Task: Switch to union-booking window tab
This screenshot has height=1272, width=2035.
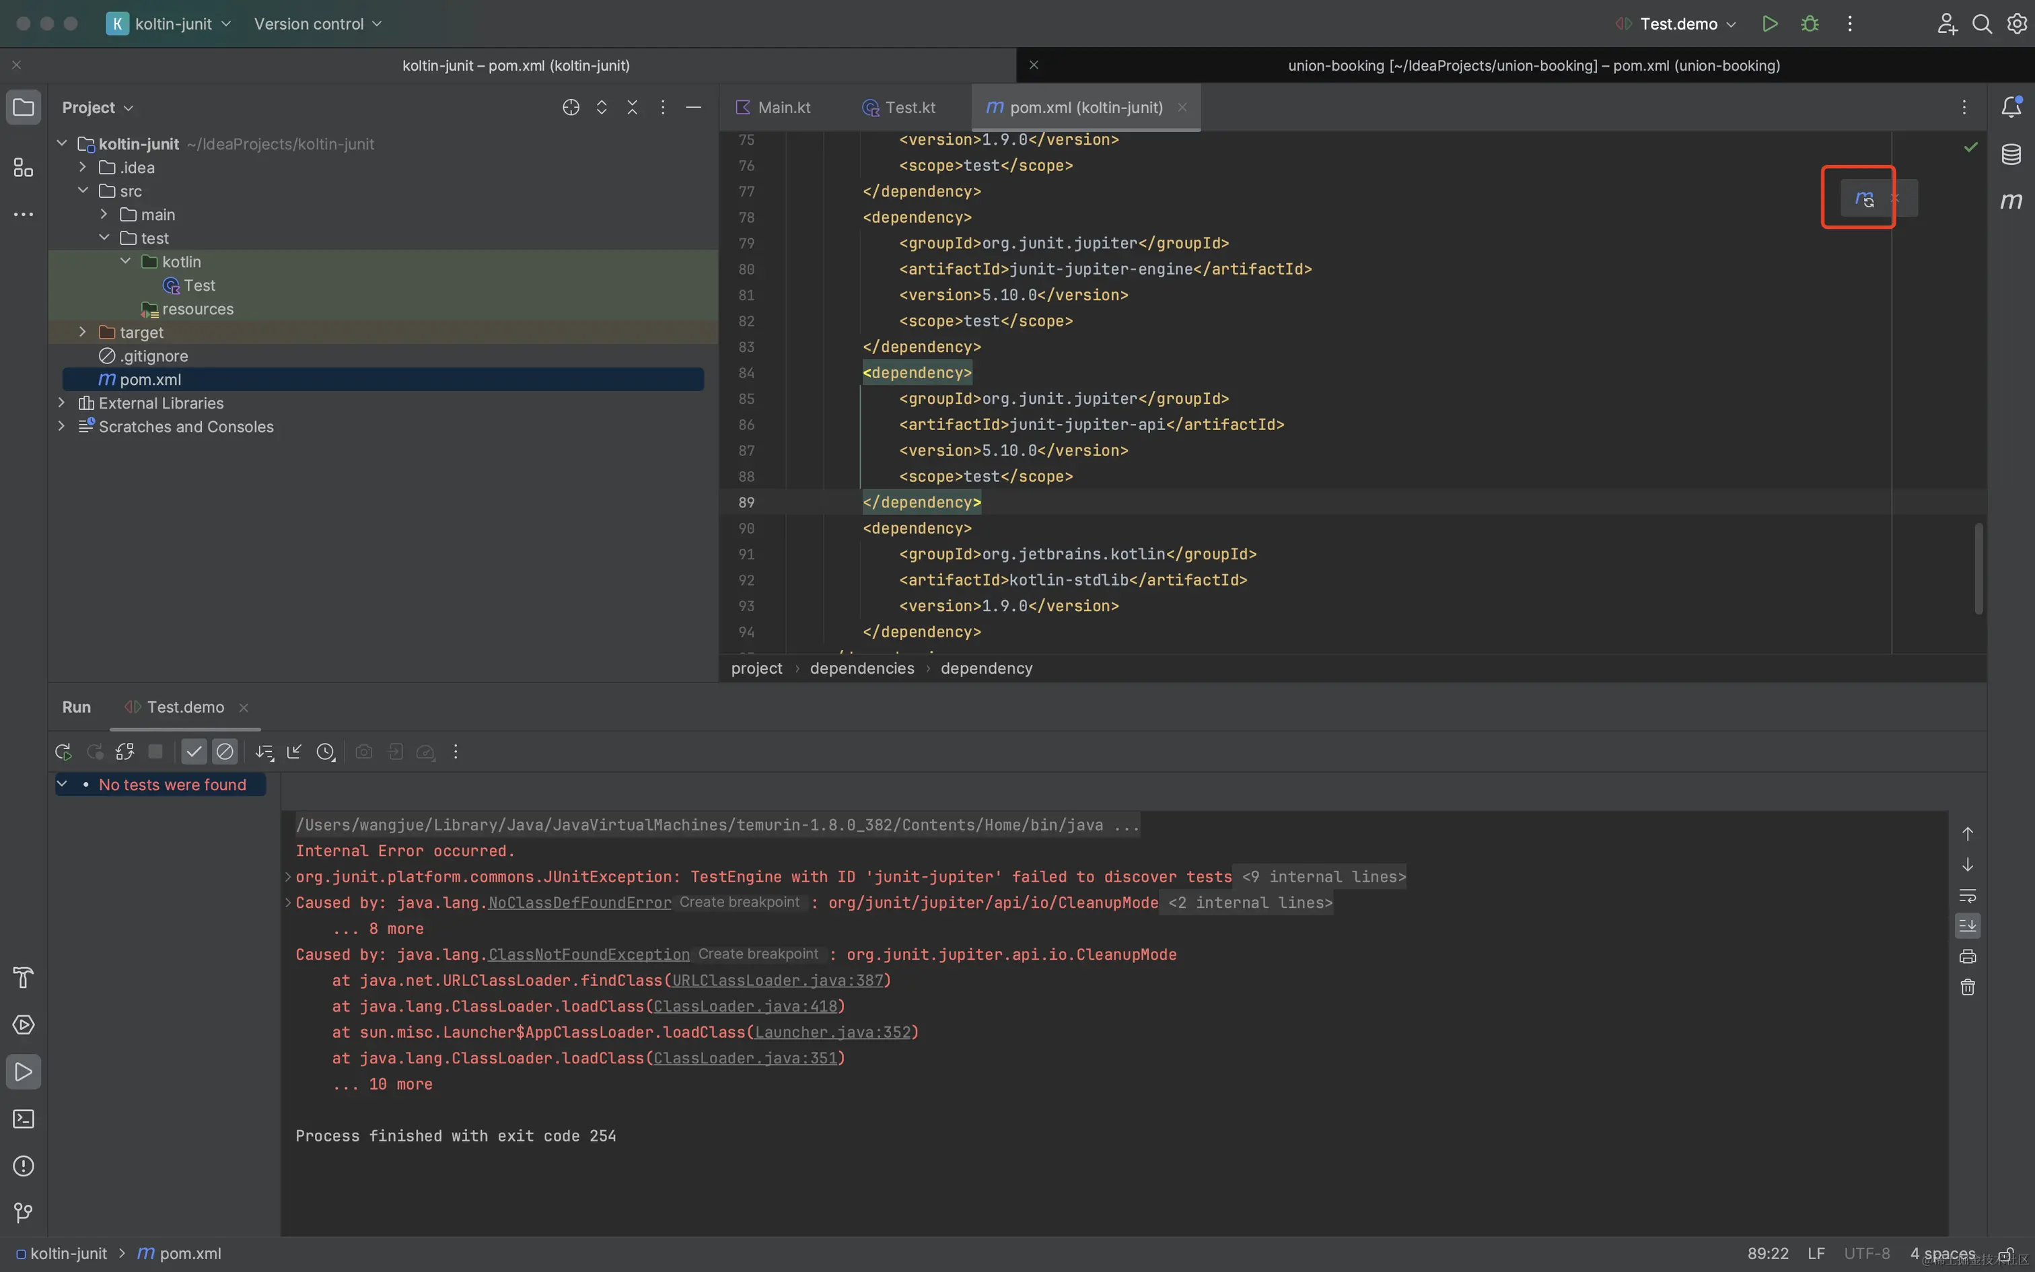Action: [x=1534, y=66]
